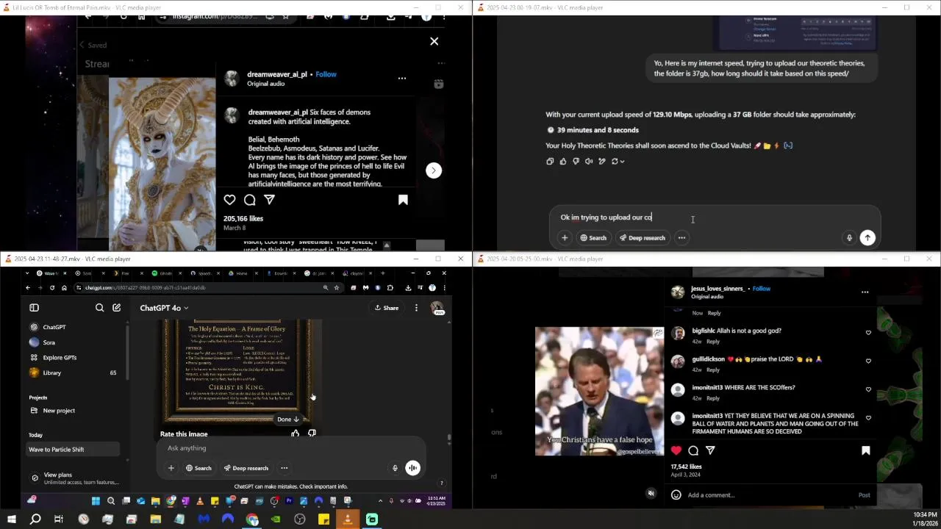The height and width of the screenshot is (529, 941).
Task: Click the Done arrow button on image
Action: 288,420
